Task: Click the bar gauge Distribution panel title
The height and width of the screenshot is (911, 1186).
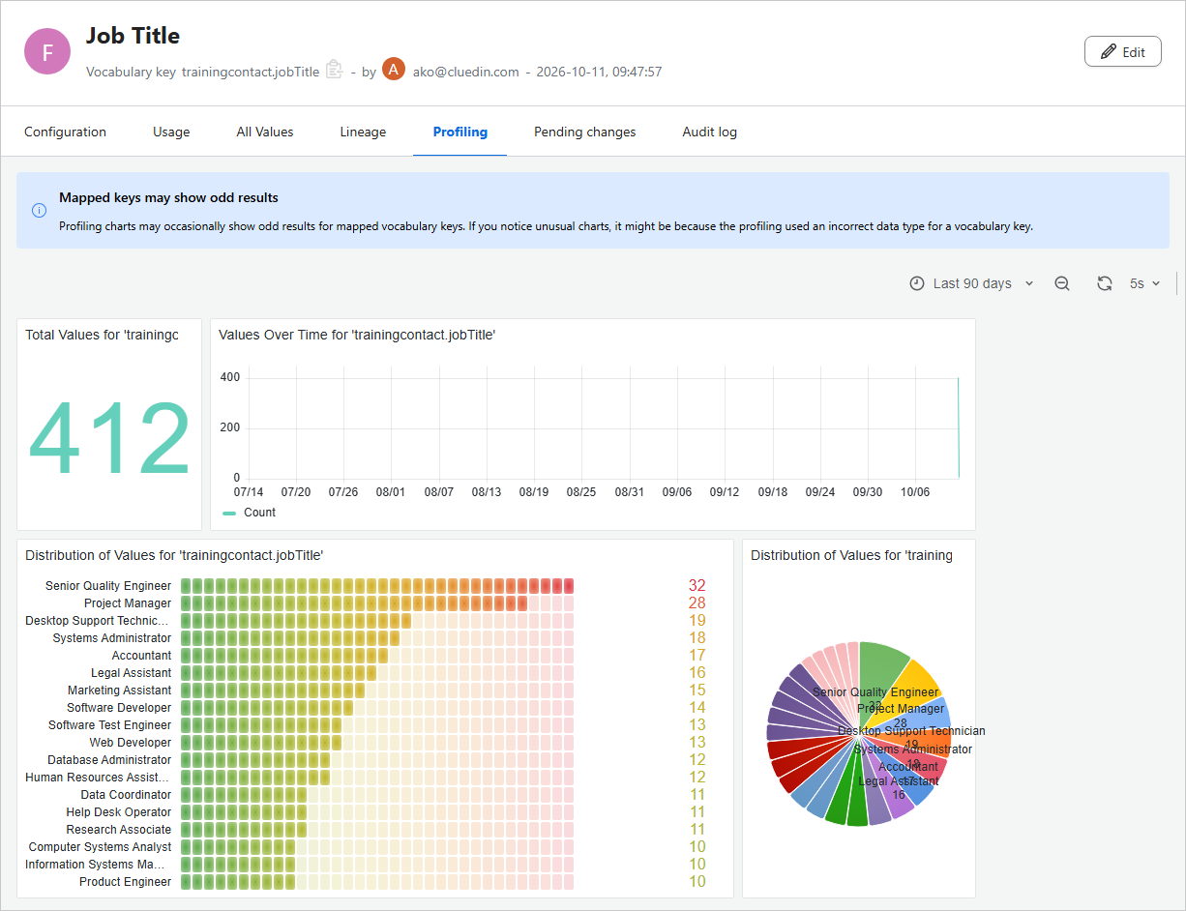Action: [x=174, y=555]
